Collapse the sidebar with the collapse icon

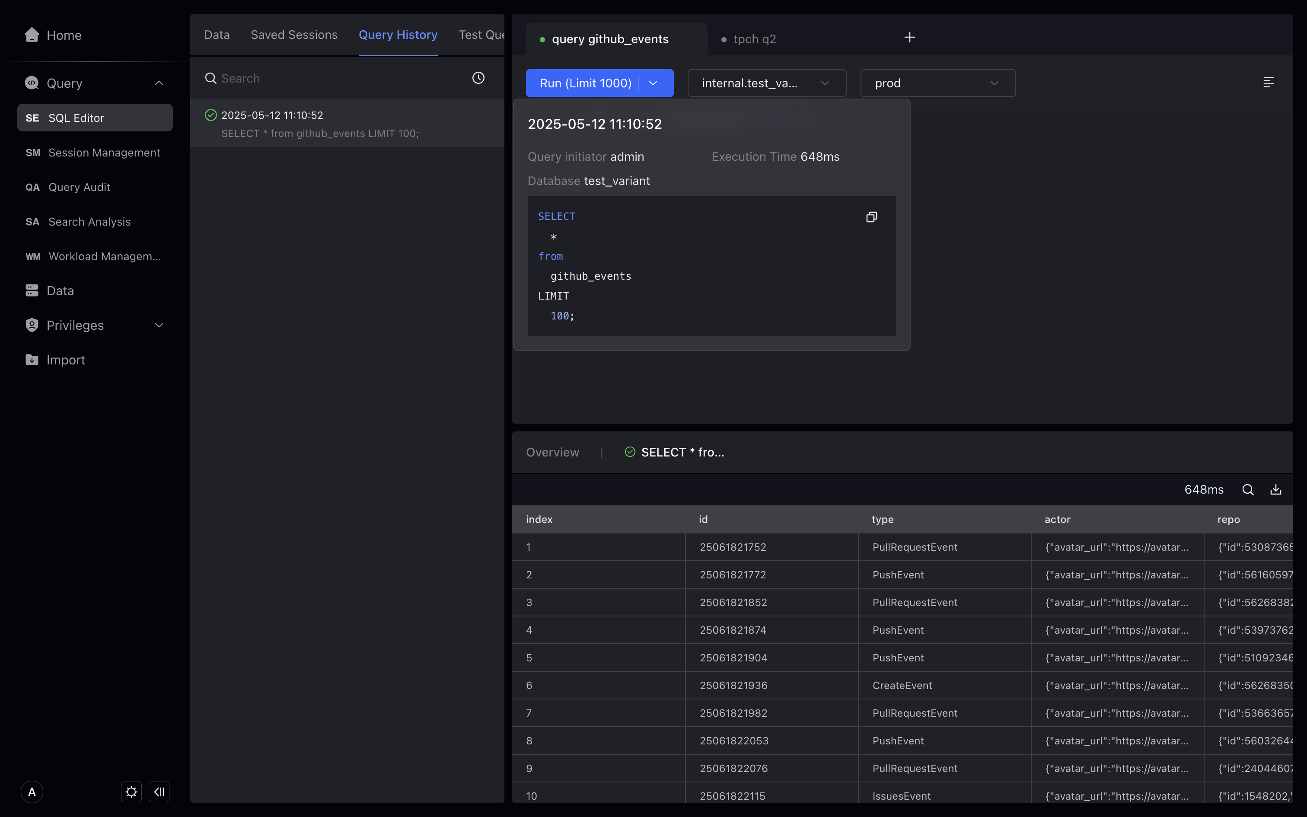coord(159,792)
